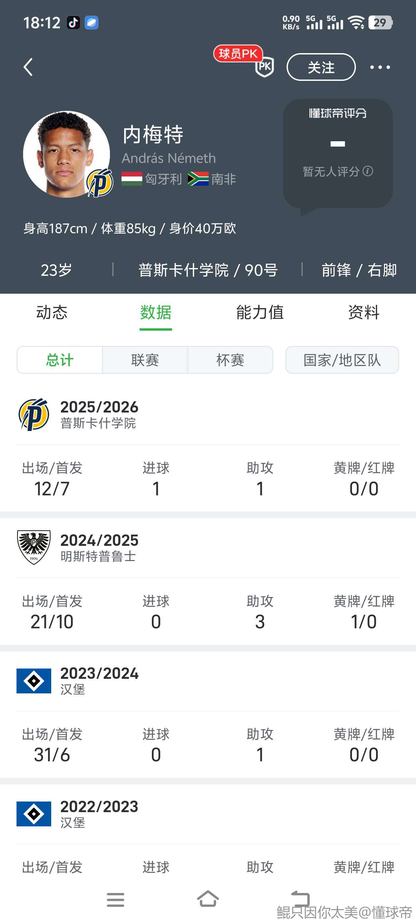Select the 总计 filter segment
This screenshot has height=924, width=416.
coord(59,360)
